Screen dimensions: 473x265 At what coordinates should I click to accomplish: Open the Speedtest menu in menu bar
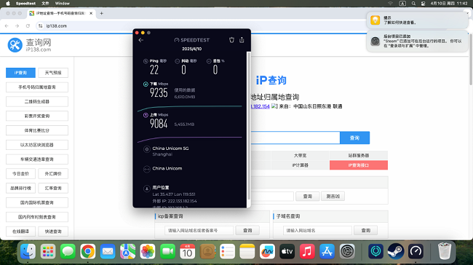coord(25,4)
